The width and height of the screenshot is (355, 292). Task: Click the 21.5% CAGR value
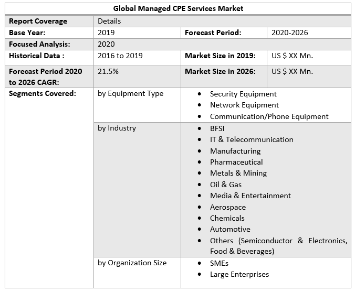[x=108, y=71]
